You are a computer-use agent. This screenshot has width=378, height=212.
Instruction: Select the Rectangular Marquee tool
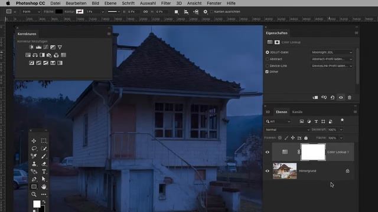point(44,141)
